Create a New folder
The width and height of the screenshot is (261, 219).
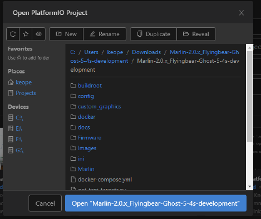(66, 34)
